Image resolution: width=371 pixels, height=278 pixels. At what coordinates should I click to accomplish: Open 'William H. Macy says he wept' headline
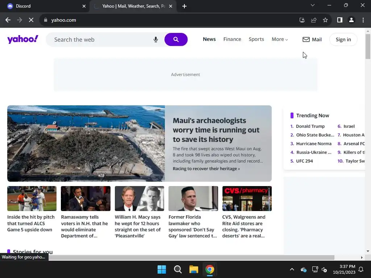point(138,227)
